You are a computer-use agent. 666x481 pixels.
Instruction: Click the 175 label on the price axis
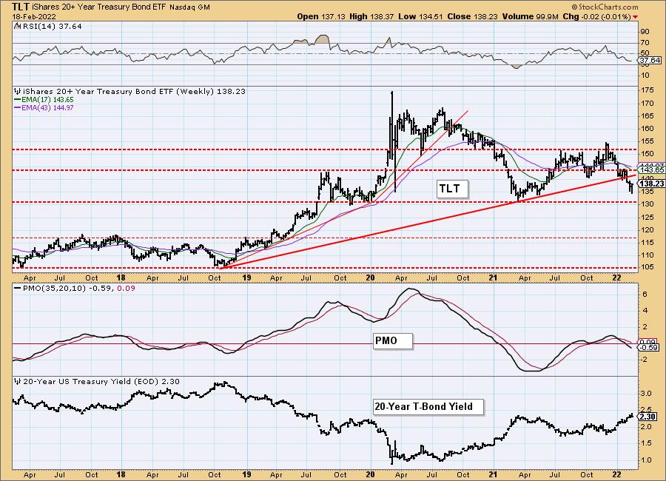[x=648, y=90]
